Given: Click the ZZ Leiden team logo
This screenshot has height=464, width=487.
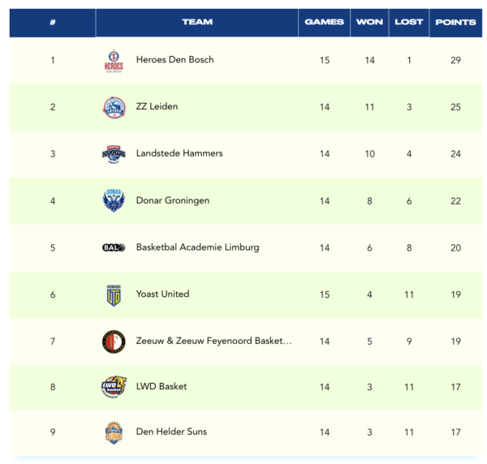Looking at the screenshot, I should click(x=114, y=107).
